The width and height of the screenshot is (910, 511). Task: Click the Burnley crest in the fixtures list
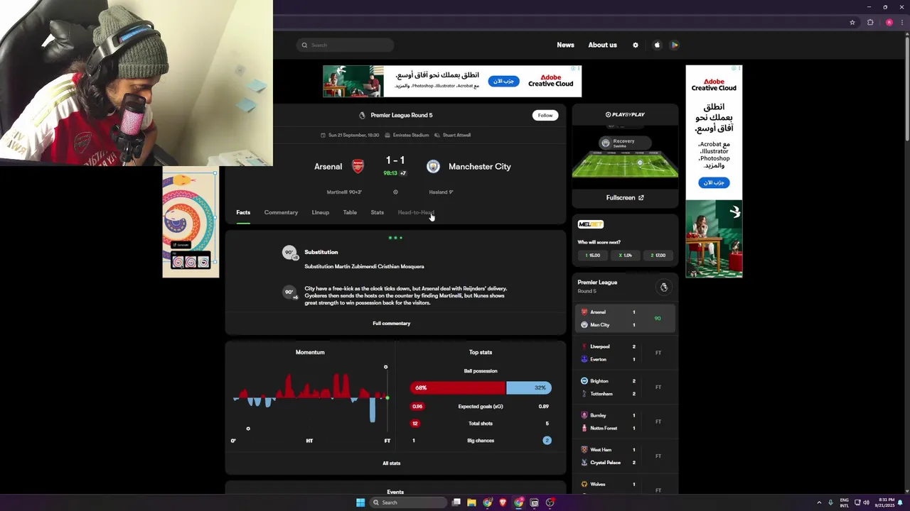pos(584,415)
